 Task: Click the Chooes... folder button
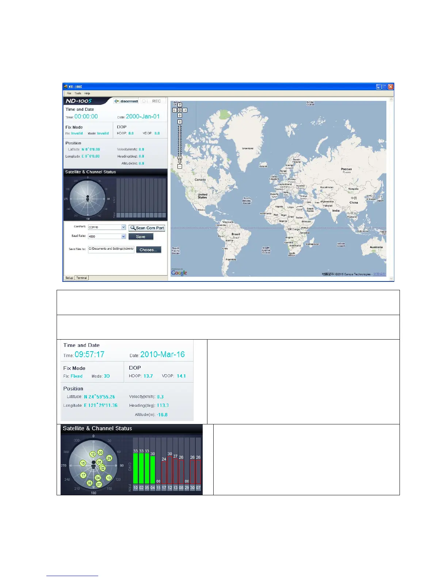[149, 250]
